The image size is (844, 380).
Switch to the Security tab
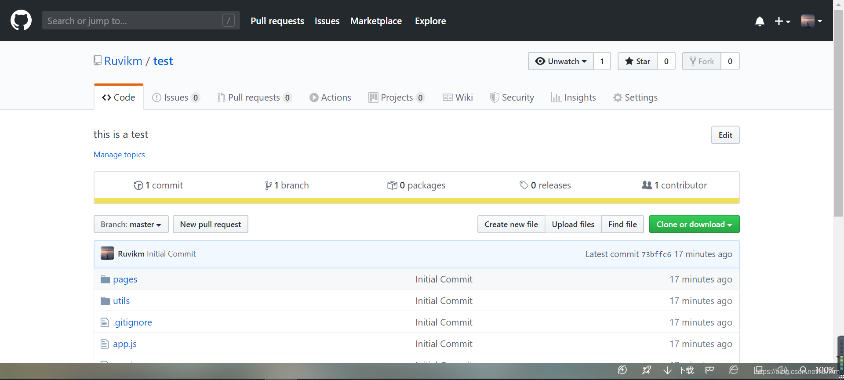(512, 98)
